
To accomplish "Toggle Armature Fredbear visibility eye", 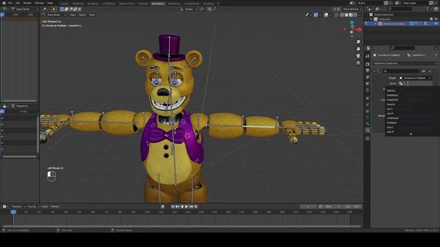I will (436, 24).
